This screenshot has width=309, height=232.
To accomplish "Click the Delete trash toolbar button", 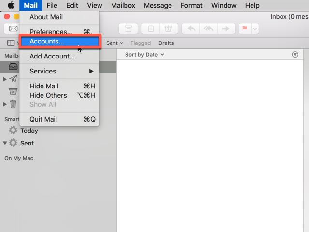I will (x=151, y=29).
